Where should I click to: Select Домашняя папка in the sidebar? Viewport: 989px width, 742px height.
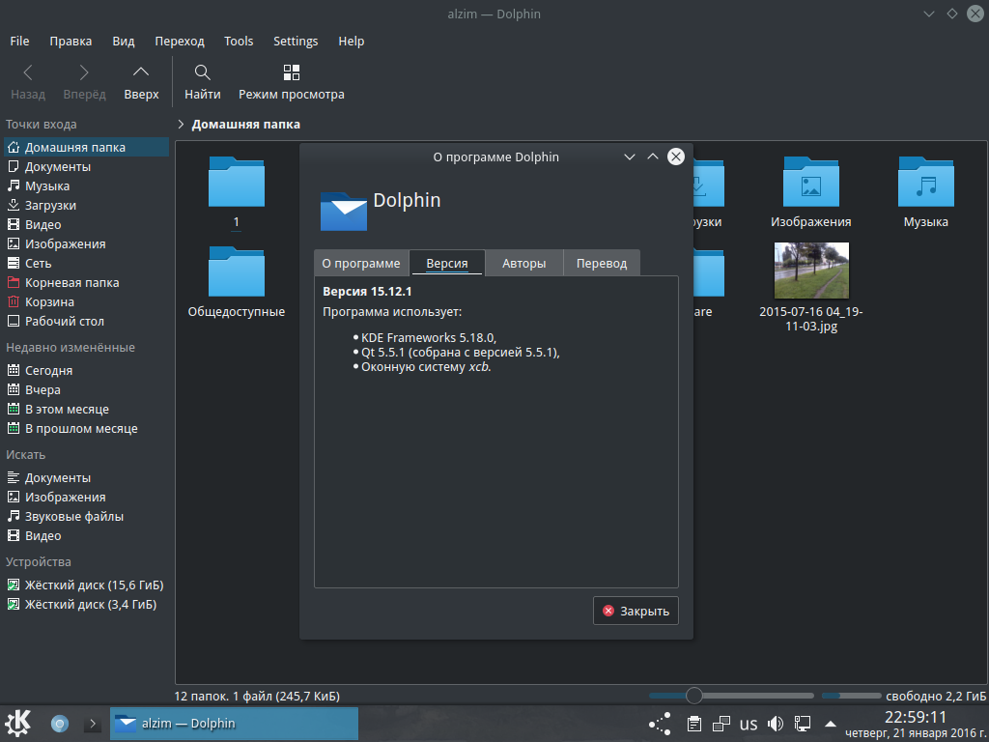pyautogui.click(x=86, y=147)
